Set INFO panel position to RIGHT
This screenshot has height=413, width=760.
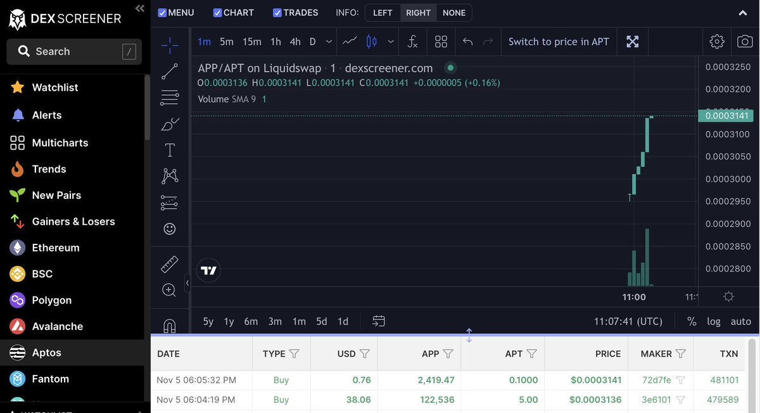tap(418, 13)
